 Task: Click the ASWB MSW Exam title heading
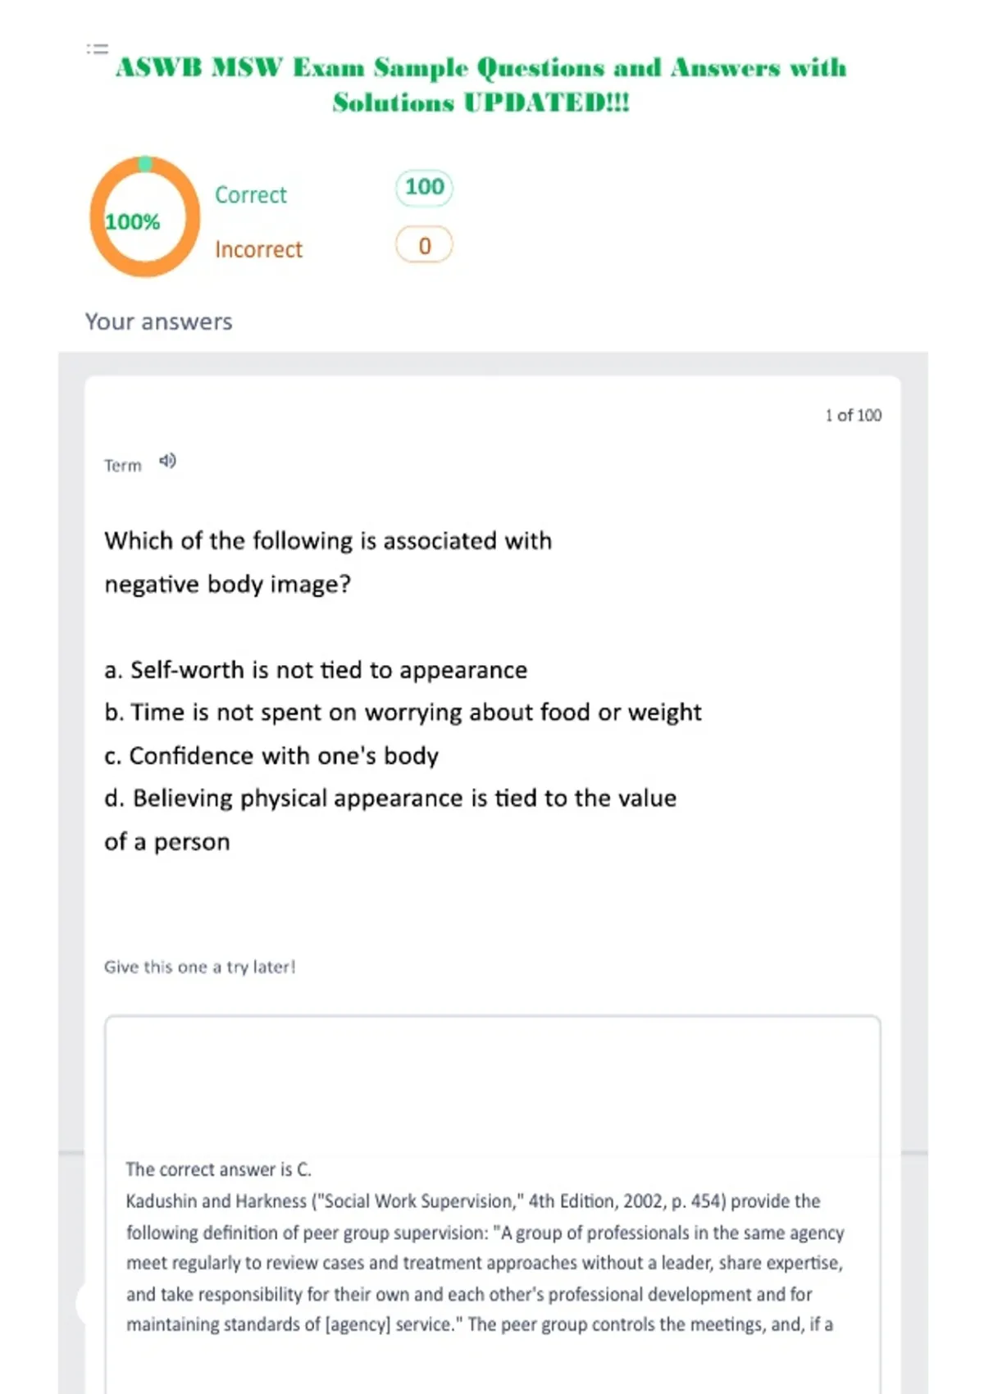481,84
